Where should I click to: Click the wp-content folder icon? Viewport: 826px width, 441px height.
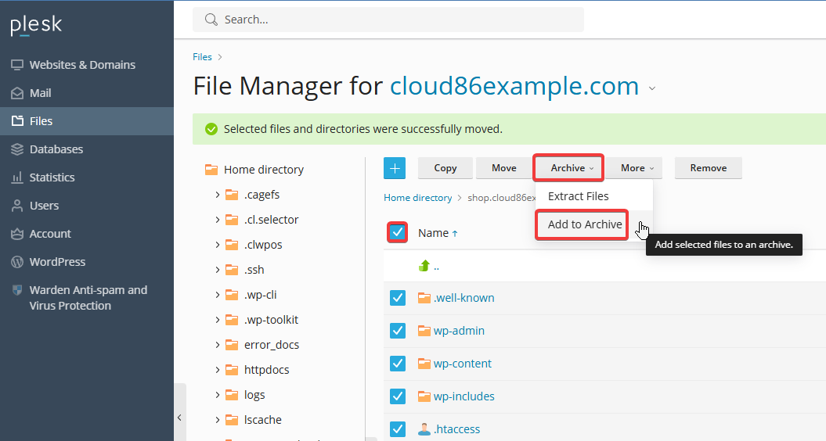point(424,363)
